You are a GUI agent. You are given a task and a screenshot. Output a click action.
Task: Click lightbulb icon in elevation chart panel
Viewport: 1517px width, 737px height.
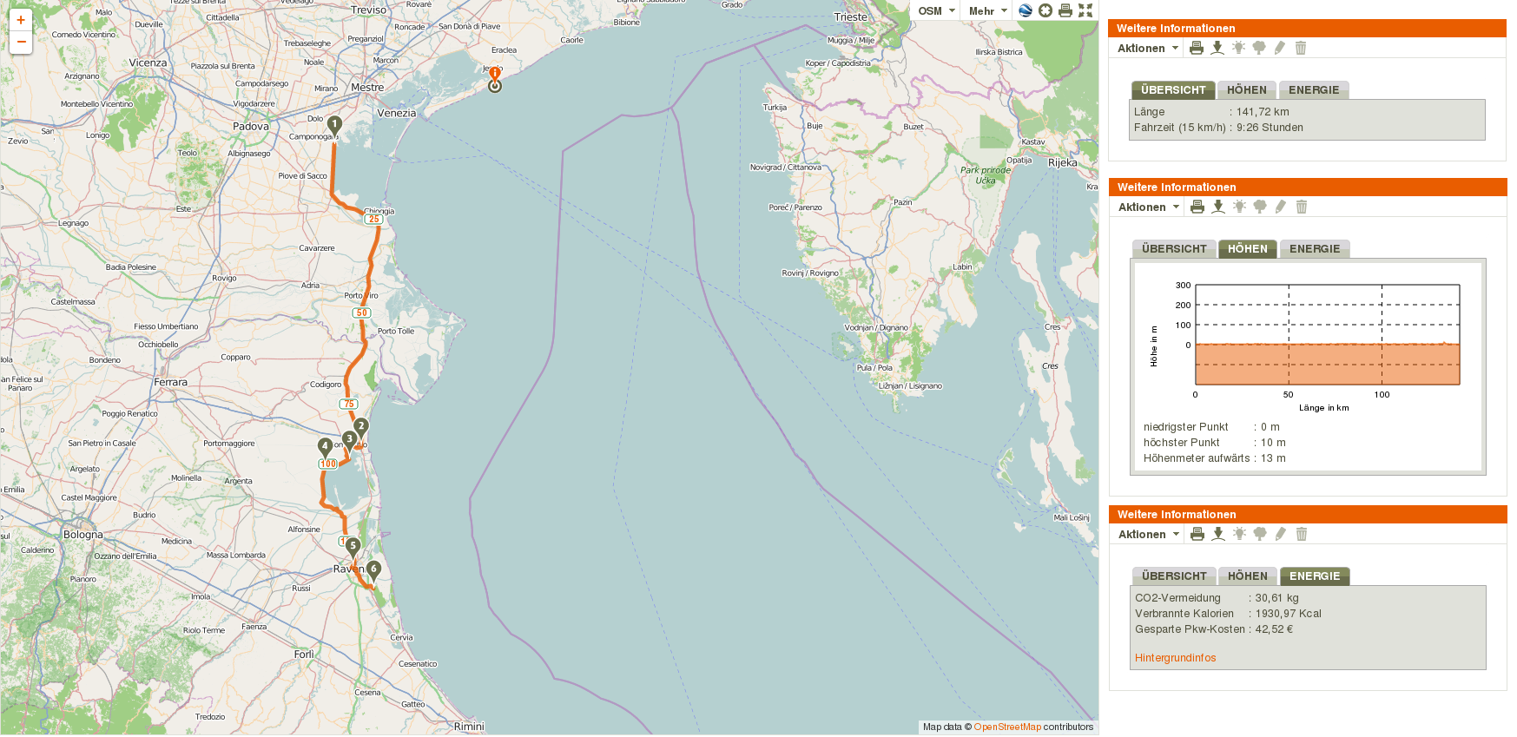coord(1239,207)
